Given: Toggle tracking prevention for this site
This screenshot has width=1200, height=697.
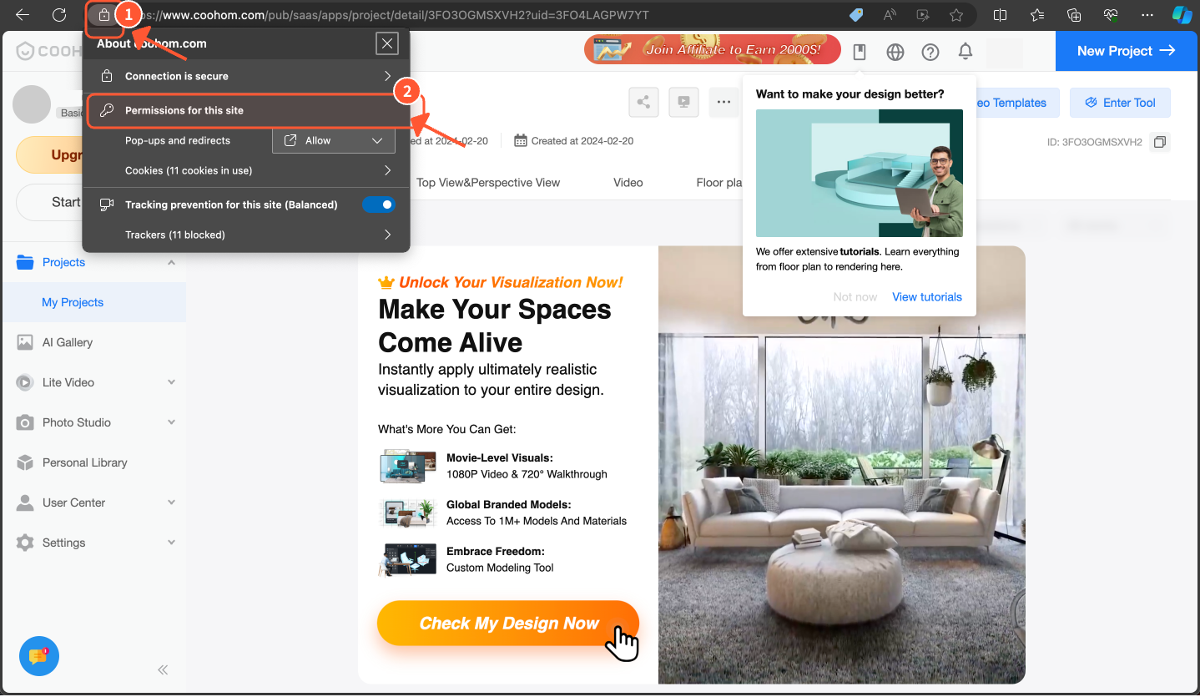Looking at the screenshot, I should [378, 205].
